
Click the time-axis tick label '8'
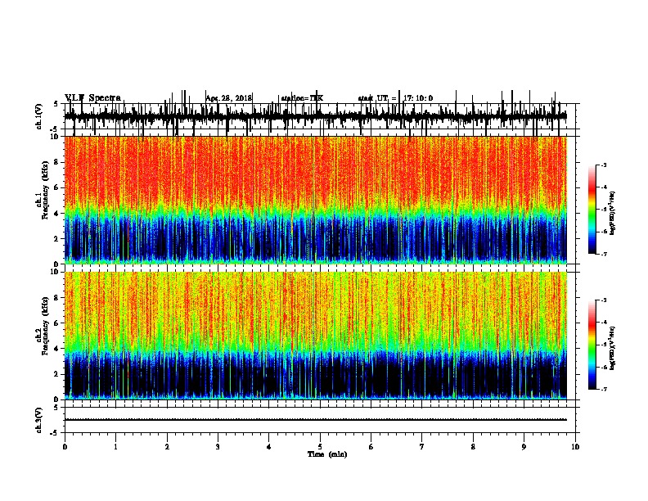tap(473, 447)
